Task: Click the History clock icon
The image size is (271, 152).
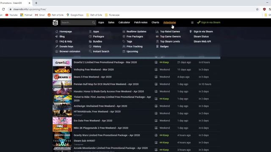Action: pos(90,46)
